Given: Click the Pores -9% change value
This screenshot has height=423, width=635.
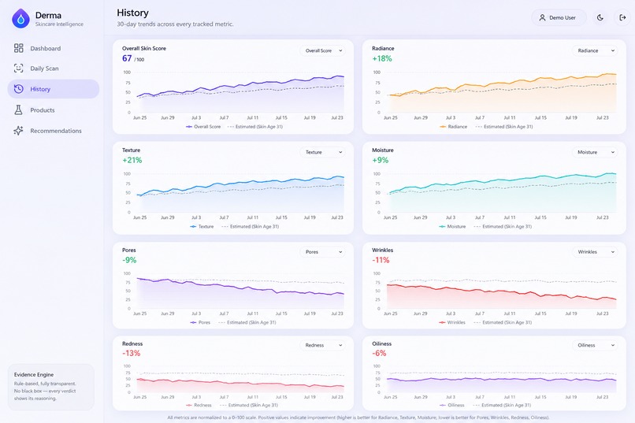Looking at the screenshot, I should pos(129,260).
